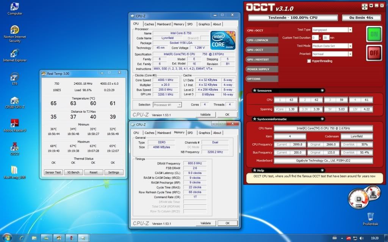The width and height of the screenshot is (388, 242).
Task: Select the ET6 desktop shortcut
Action: [x=15, y=79]
